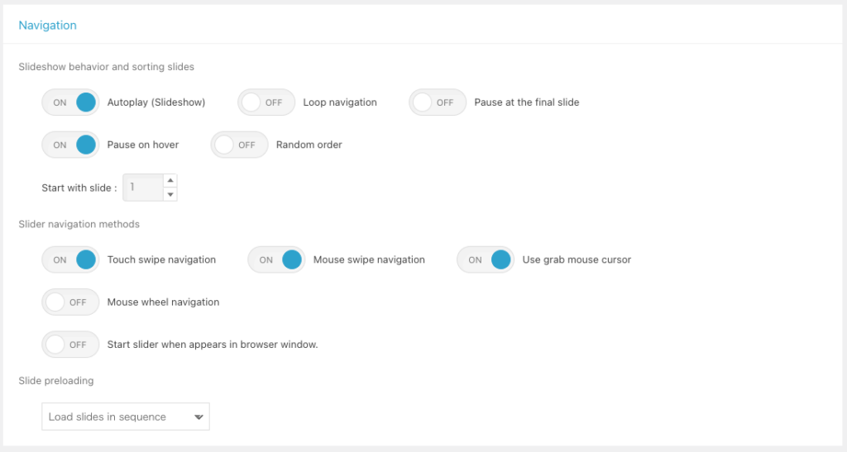Click the down arrow on Start with slide

click(x=170, y=194)
